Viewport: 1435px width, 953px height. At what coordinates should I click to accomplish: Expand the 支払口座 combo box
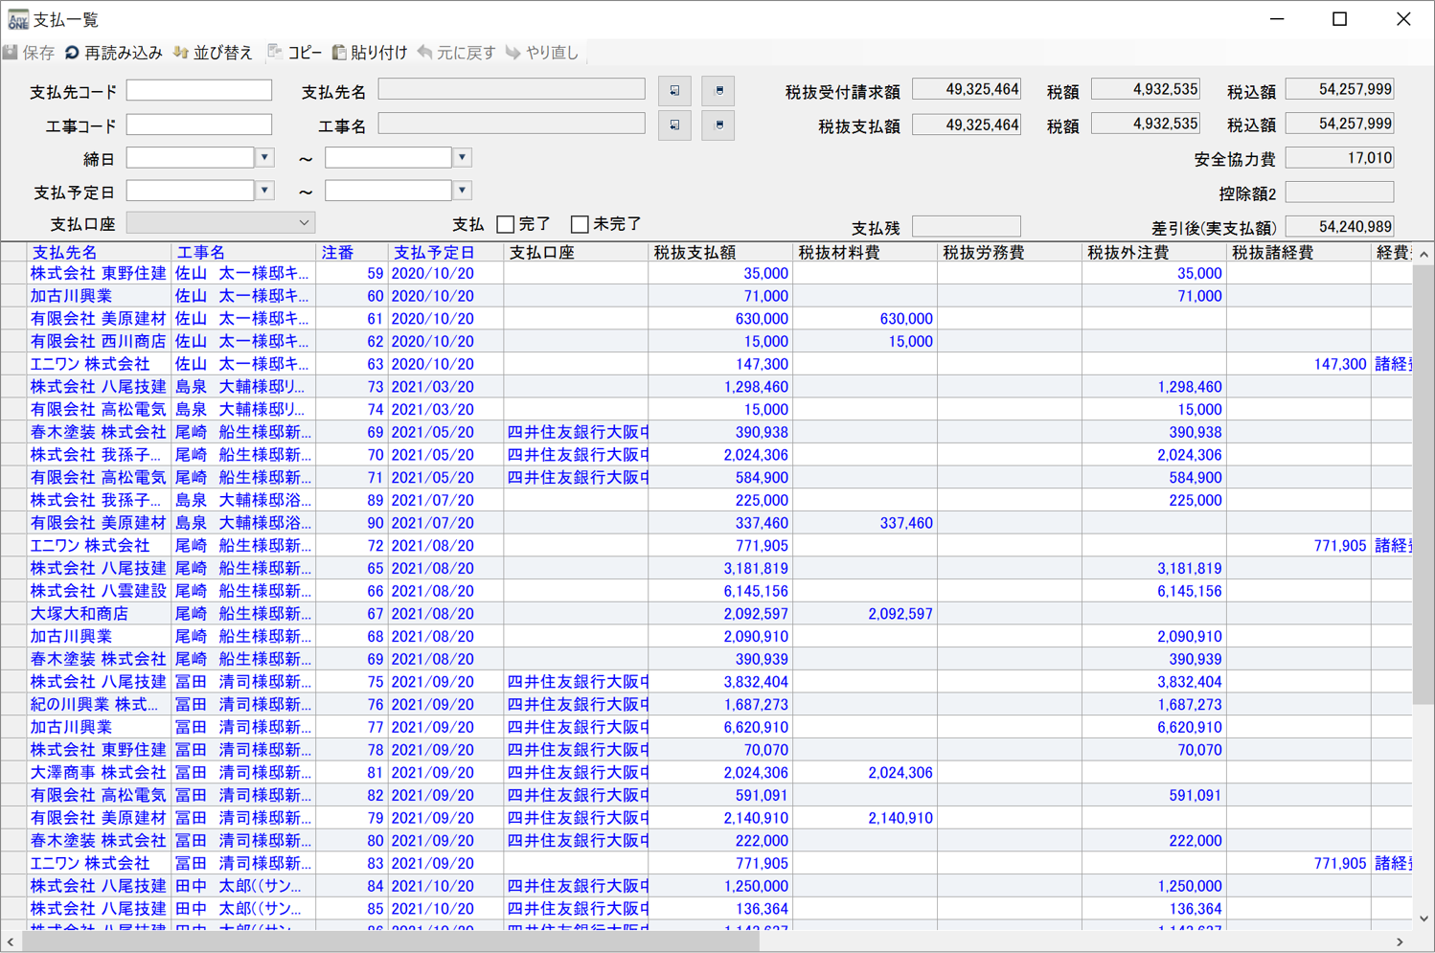tap(304, 223)
